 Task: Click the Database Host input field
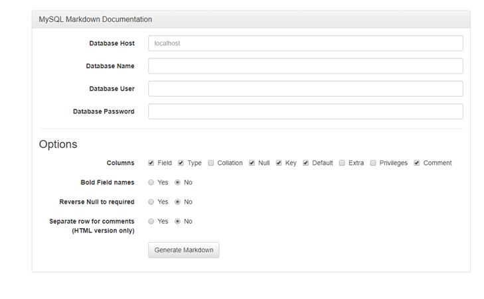click(305, 43)
